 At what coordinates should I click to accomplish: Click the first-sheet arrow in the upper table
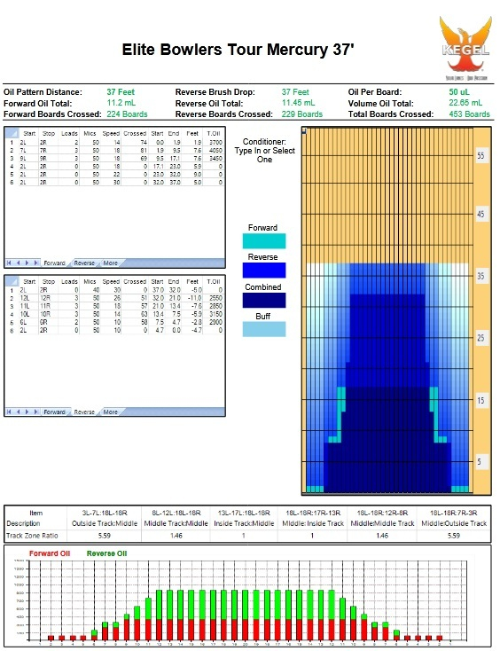tap(9, 263)
